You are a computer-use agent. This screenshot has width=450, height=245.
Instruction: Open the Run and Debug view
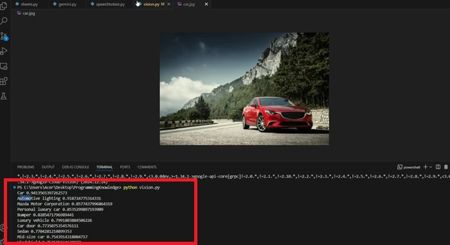pyautogui.click(x=4, y=51)
